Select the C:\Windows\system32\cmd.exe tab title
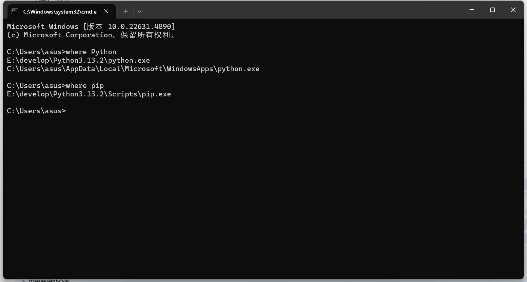The height and width of the screenshot is (282, 527). coord(60,11)
